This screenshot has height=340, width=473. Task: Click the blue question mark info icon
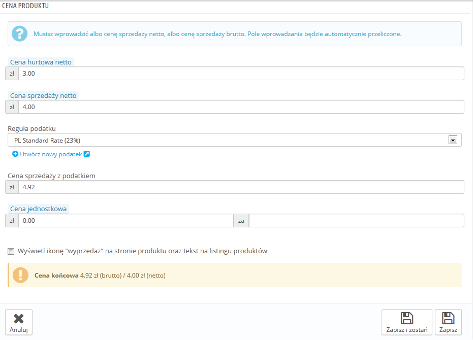pos(20,33)
